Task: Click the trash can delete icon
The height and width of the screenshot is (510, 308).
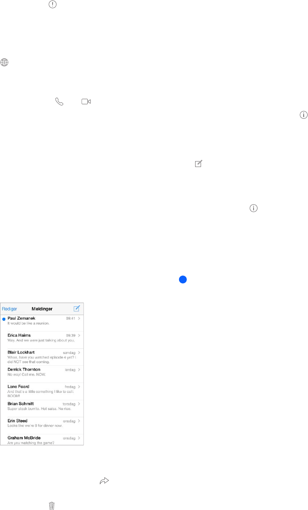Action: pyautogui.click(x=52, y=506)
